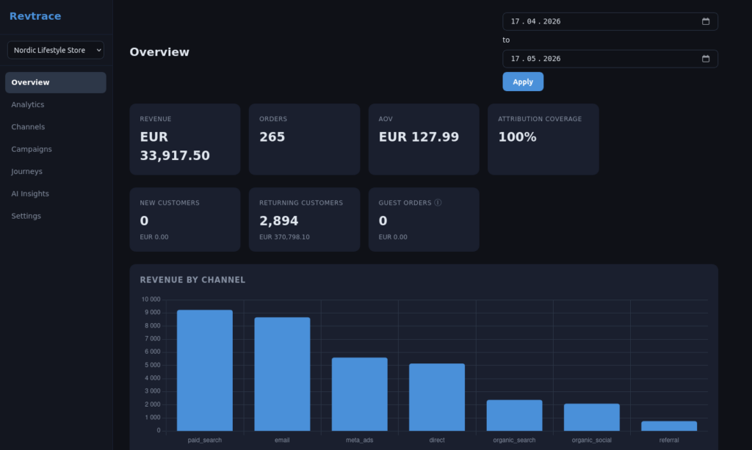
Task: Click the EUR 370,798.10 returning revenue
Action: [284, 237]
